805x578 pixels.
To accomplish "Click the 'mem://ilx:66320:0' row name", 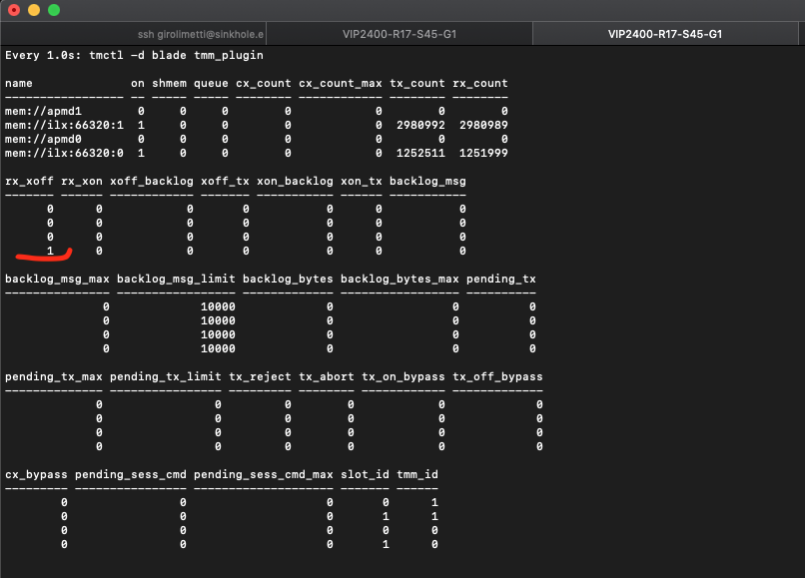I will (64, 153).
